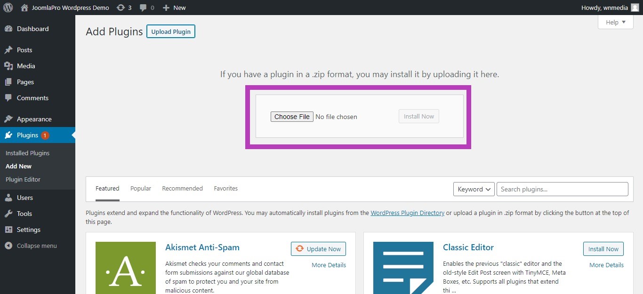The image size is (643, 294).
Task: Open the Dashboard menu item
Action: point(38,29)
